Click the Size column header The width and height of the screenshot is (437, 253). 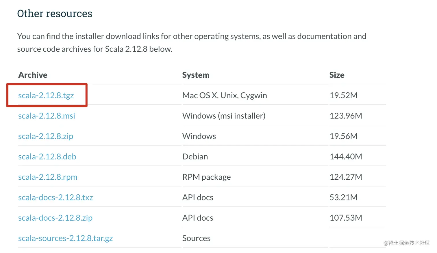click(x=337, y=75)
